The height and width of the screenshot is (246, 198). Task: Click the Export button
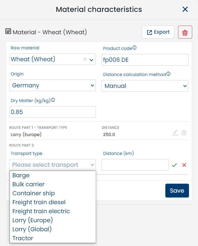click(158, 32)
